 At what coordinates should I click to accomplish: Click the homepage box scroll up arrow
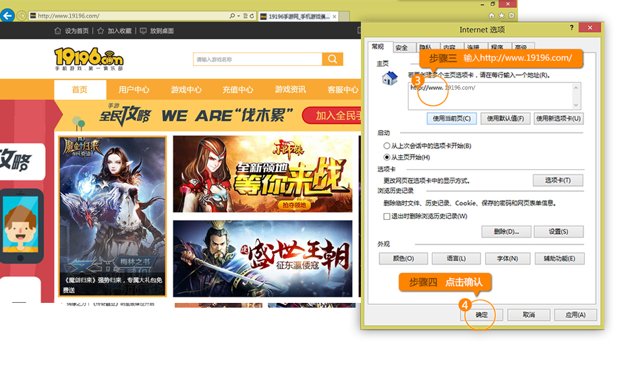click(x=576, y=87)
